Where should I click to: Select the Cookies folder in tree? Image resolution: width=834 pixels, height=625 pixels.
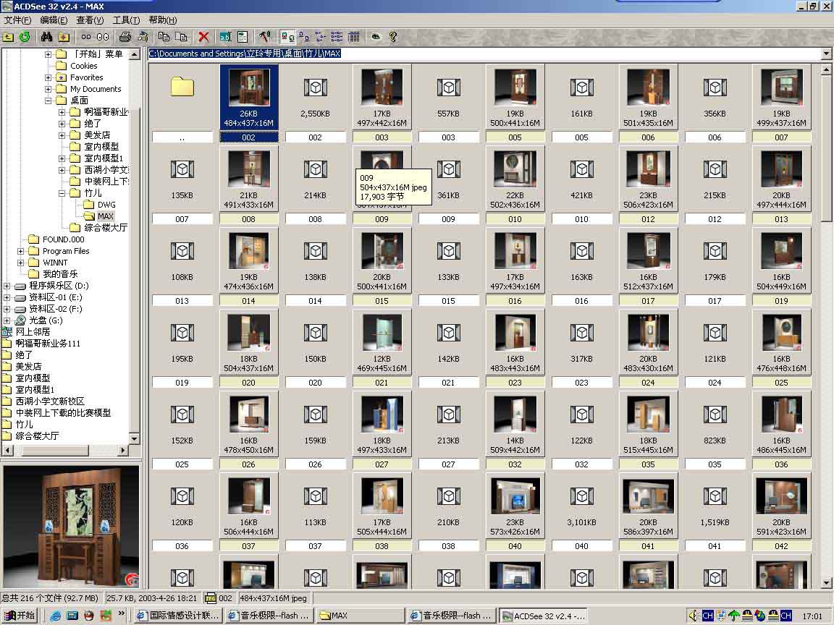83,66
